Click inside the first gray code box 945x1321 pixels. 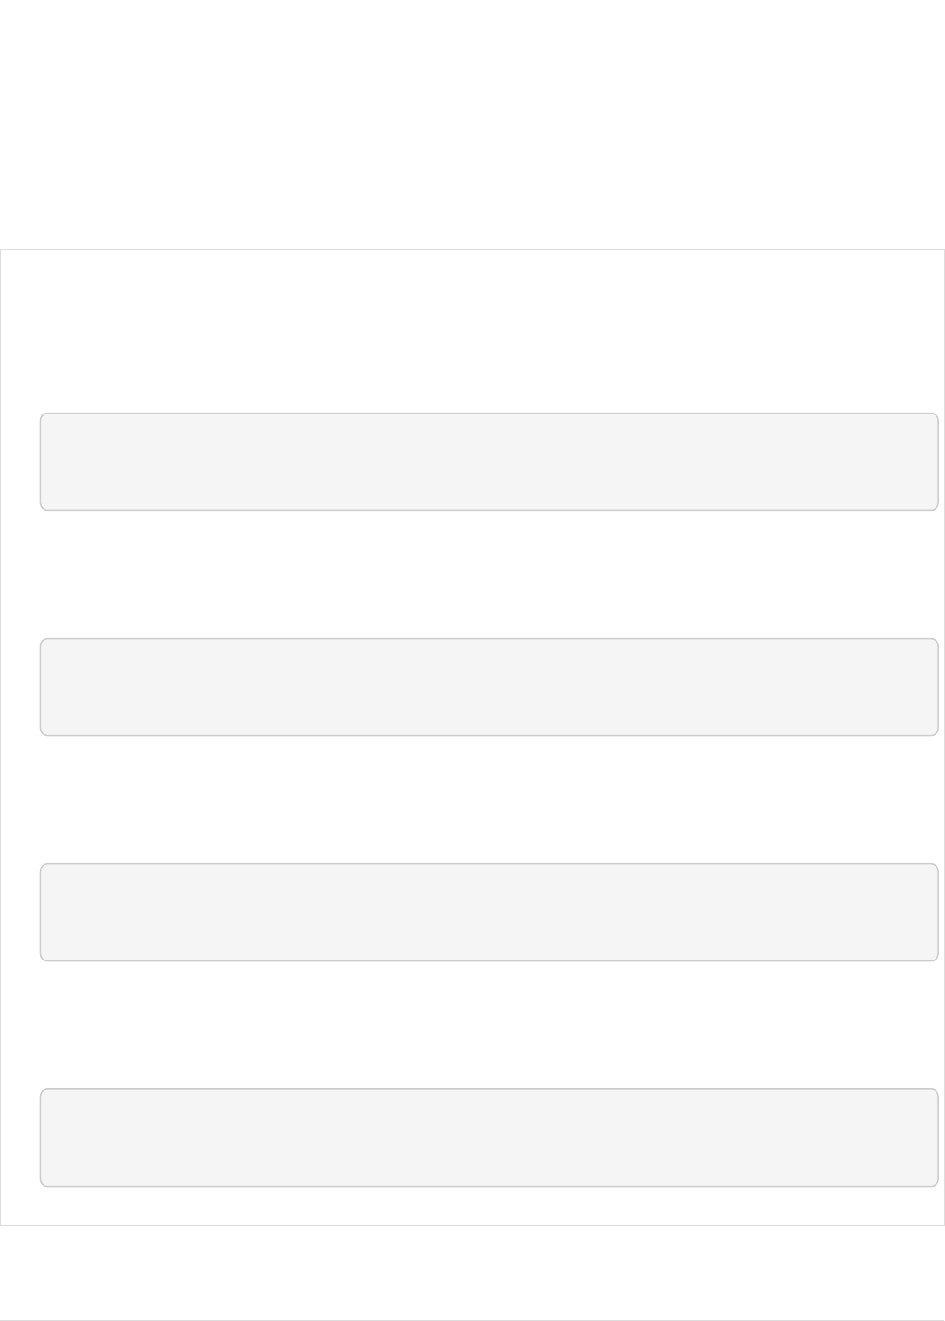(x=488, y=462)
